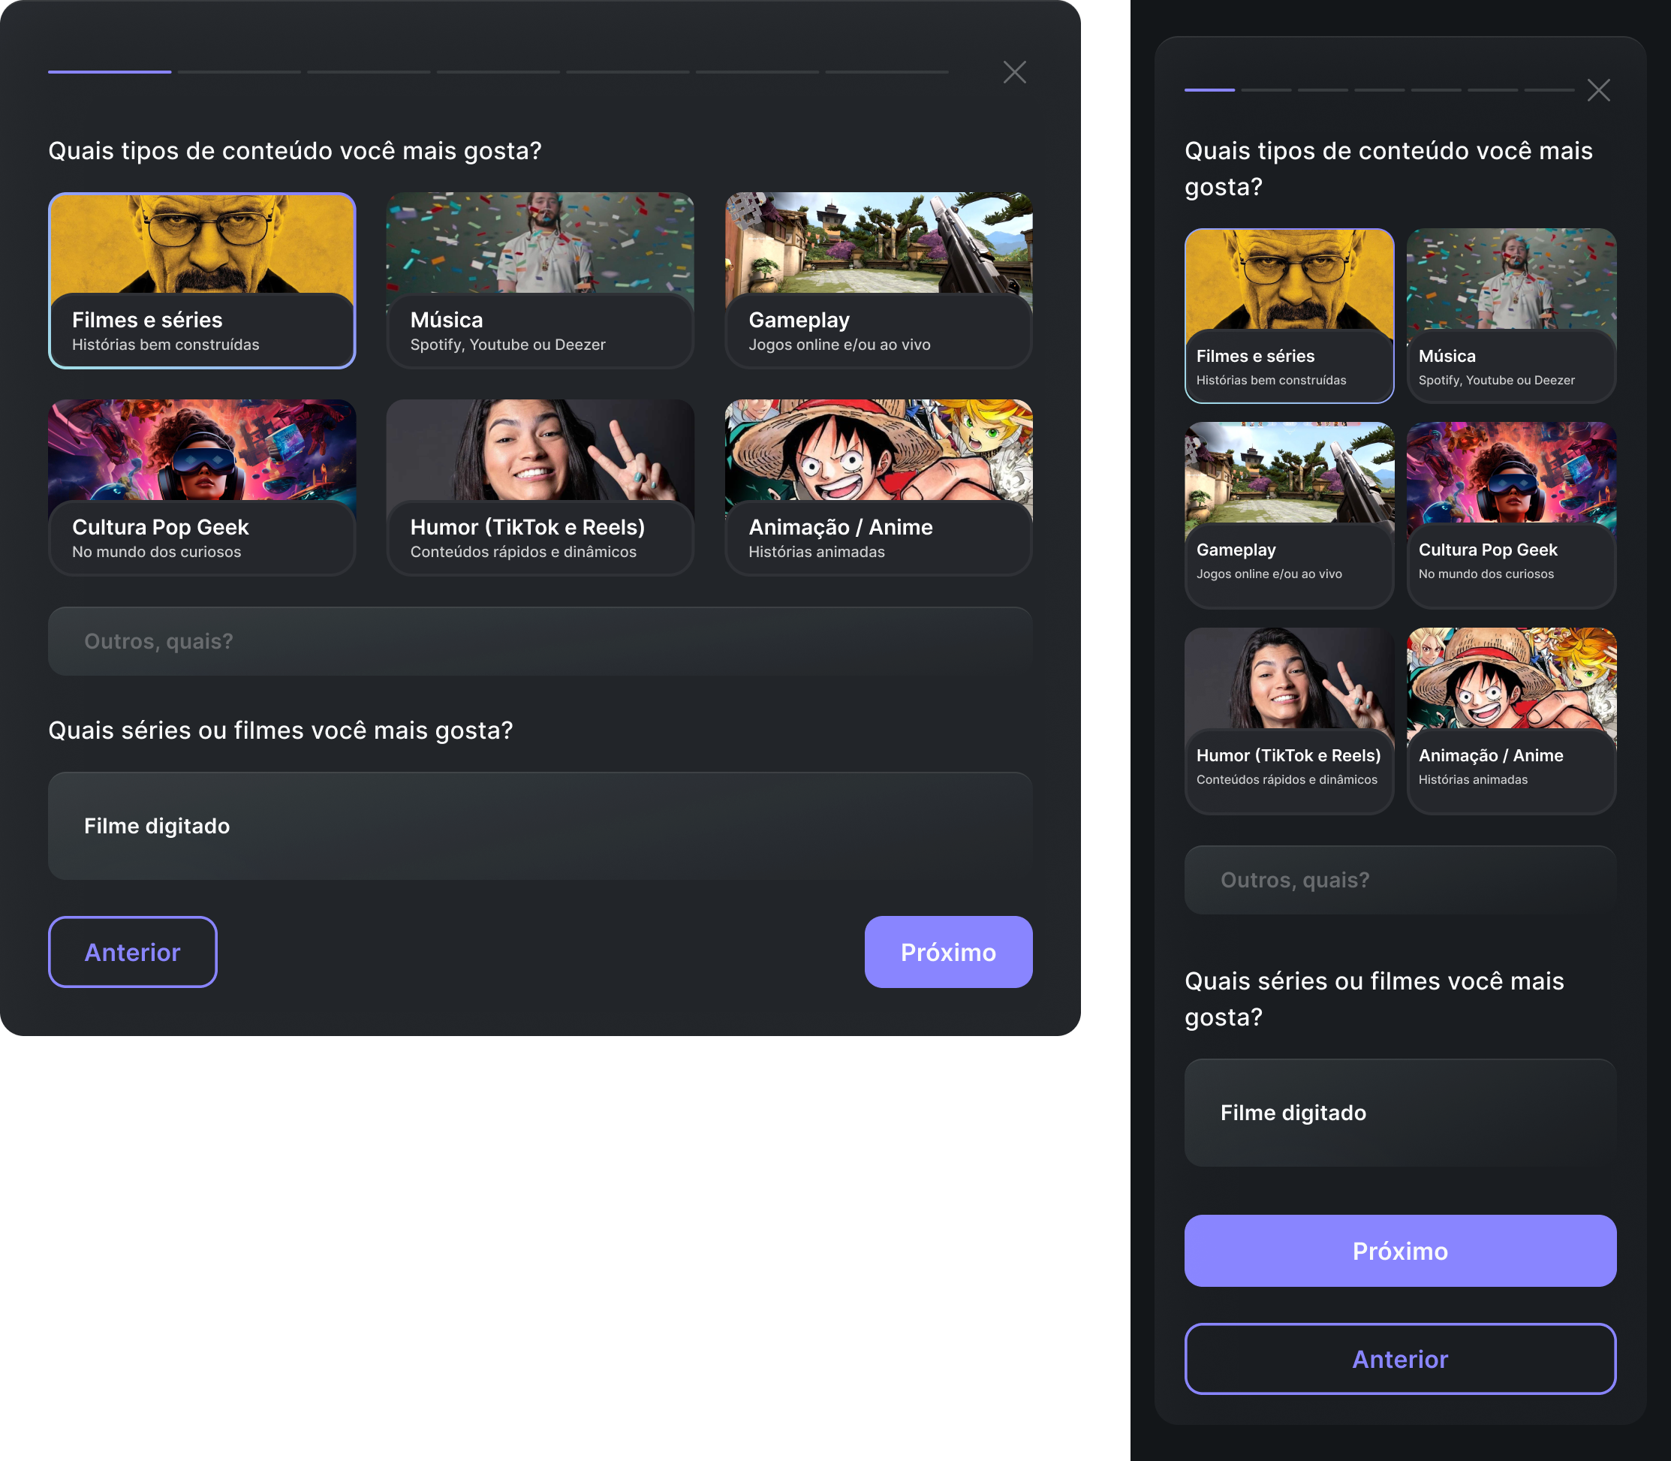Choose the Gameplay card in mobile modal
The width and height of the screenshot is (1671, 1461).
click(x=1289, y=515)
